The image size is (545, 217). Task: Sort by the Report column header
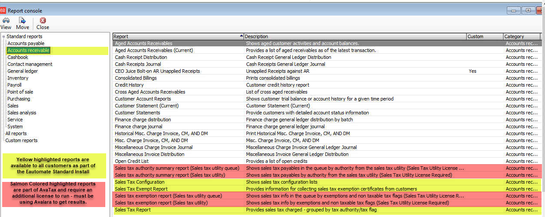178,36
